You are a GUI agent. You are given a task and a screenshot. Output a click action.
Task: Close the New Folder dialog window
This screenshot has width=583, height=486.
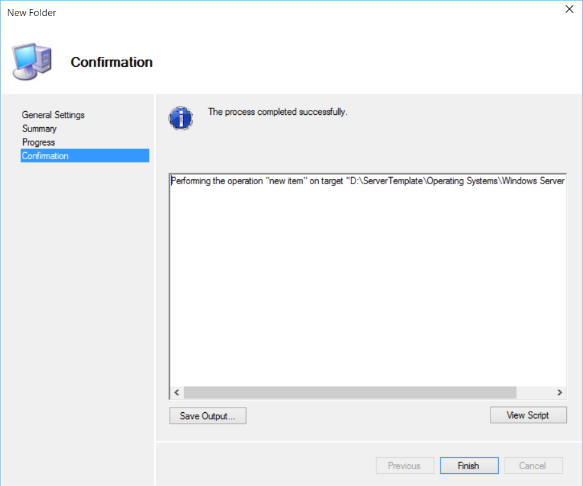[x=569, y=9]
